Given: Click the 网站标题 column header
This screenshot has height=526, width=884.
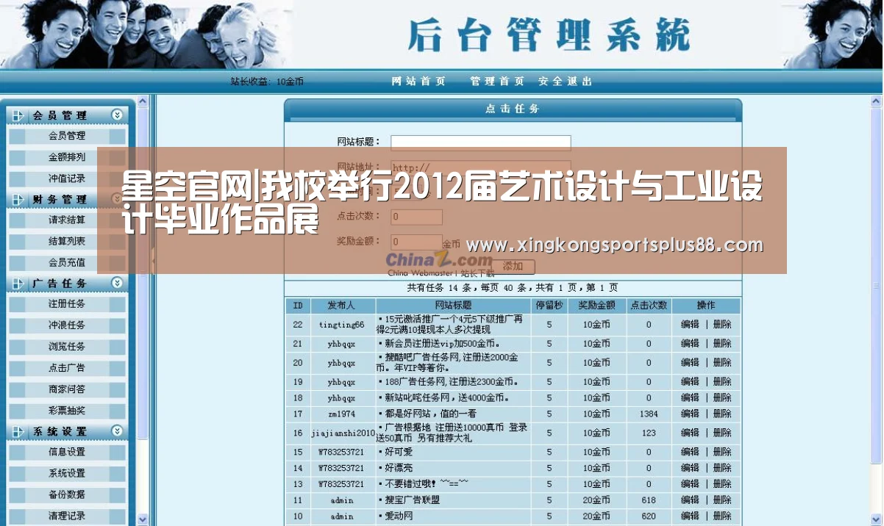Looking at the screenshot, I should [453, 306].
